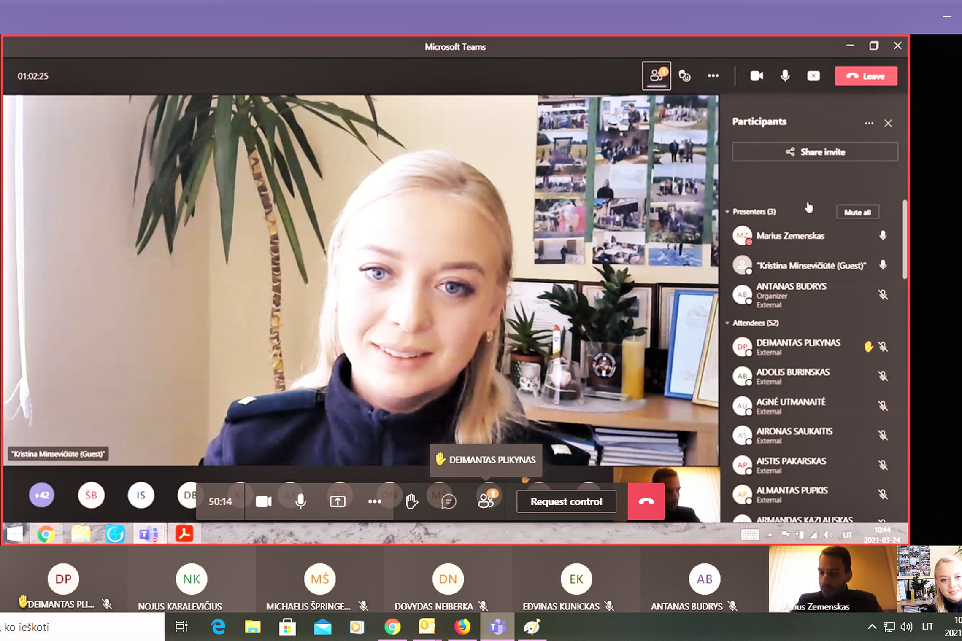Show hidden icons chevron in bottom system tray
Image resolution: width=962 pixels, height=641 pixels.
tap(872, 627)
